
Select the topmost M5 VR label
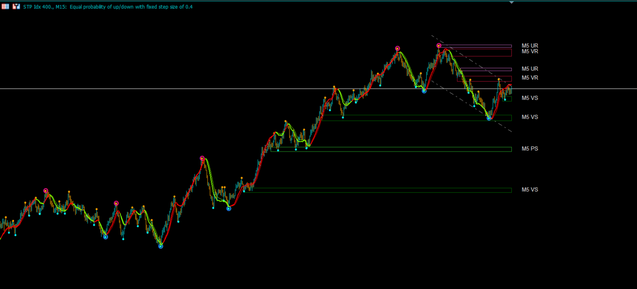530,52
